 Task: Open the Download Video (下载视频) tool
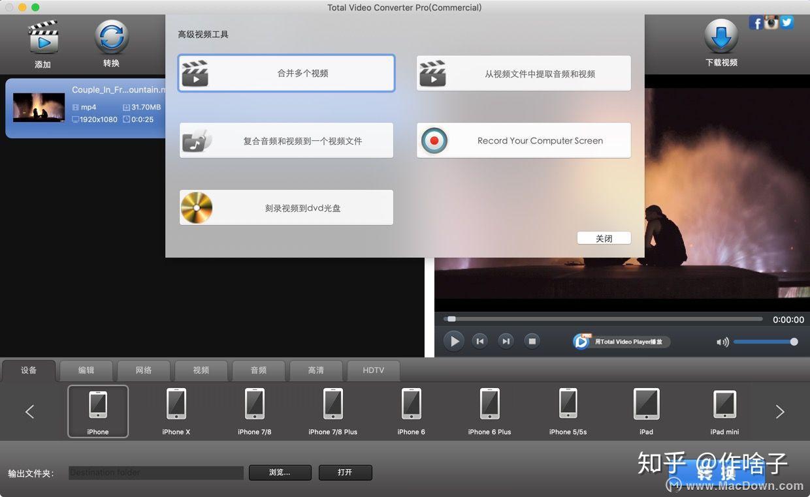tap(721, 37)
